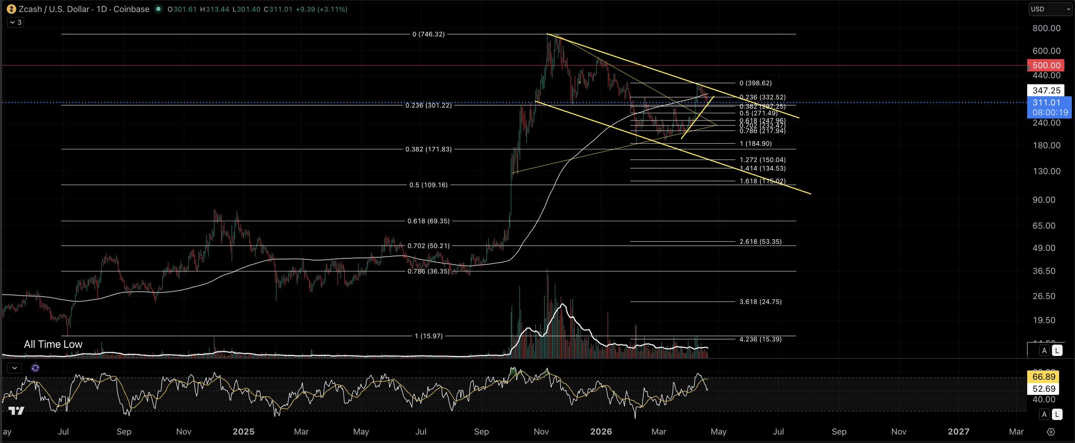Click the Zcash coin logo icon
The image size is (1075, 443).
click(11, 9)
